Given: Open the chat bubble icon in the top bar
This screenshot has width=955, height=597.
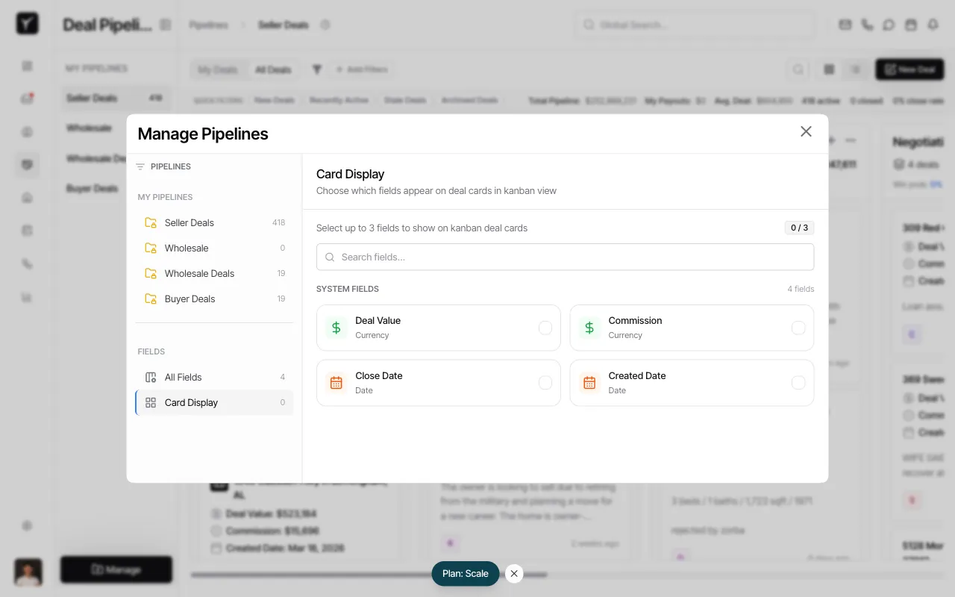Looking at the screenshot, I should coord(889,25).
